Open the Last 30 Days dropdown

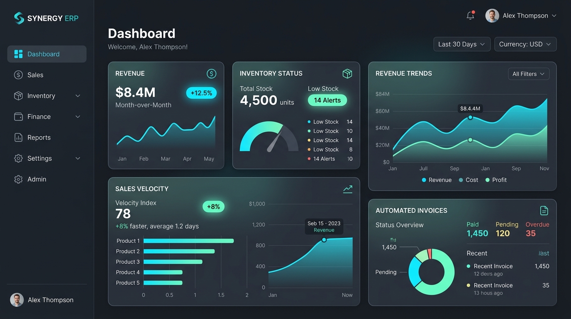point(462,44)
